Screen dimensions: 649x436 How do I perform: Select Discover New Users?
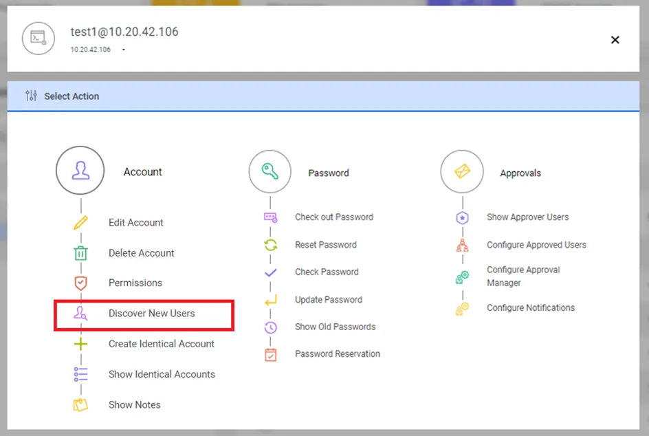tap(151, 314)
